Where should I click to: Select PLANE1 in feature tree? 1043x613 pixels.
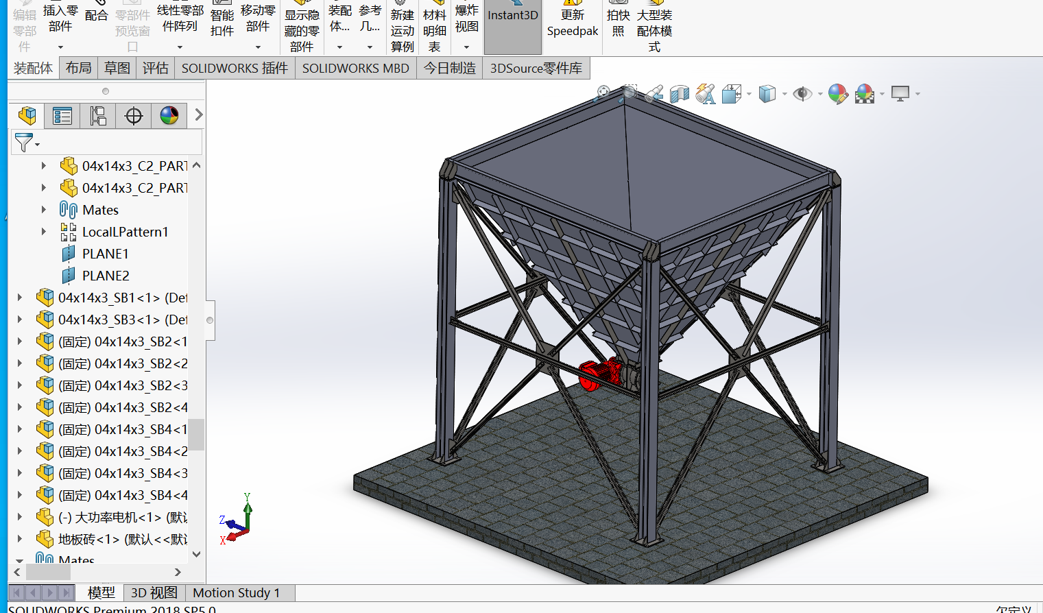pos(106,254)
